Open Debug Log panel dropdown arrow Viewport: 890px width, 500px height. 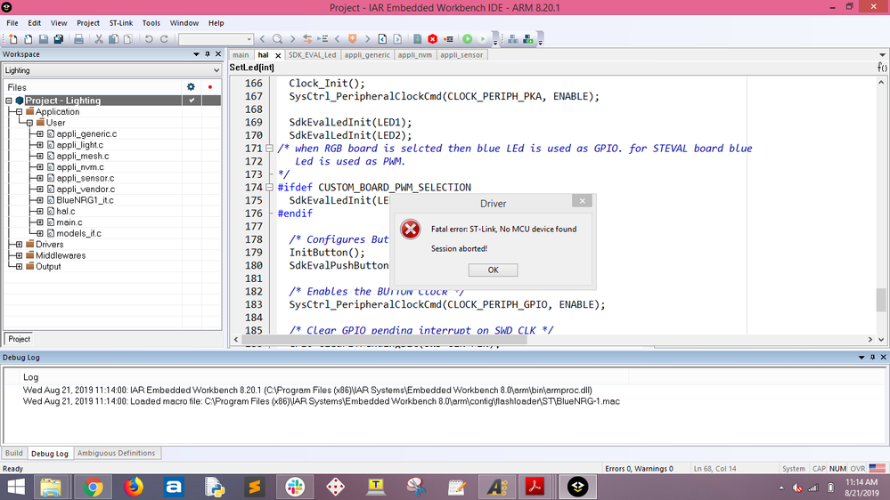tap(861, 358)
